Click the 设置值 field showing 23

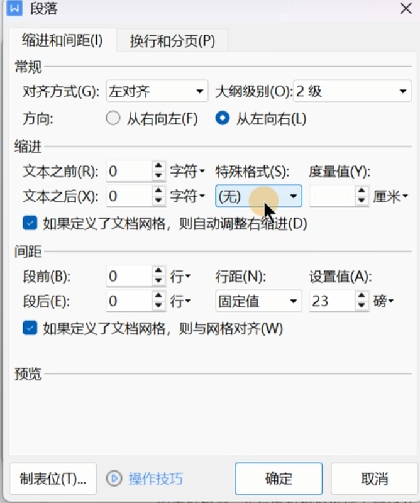tap(333, 301)
